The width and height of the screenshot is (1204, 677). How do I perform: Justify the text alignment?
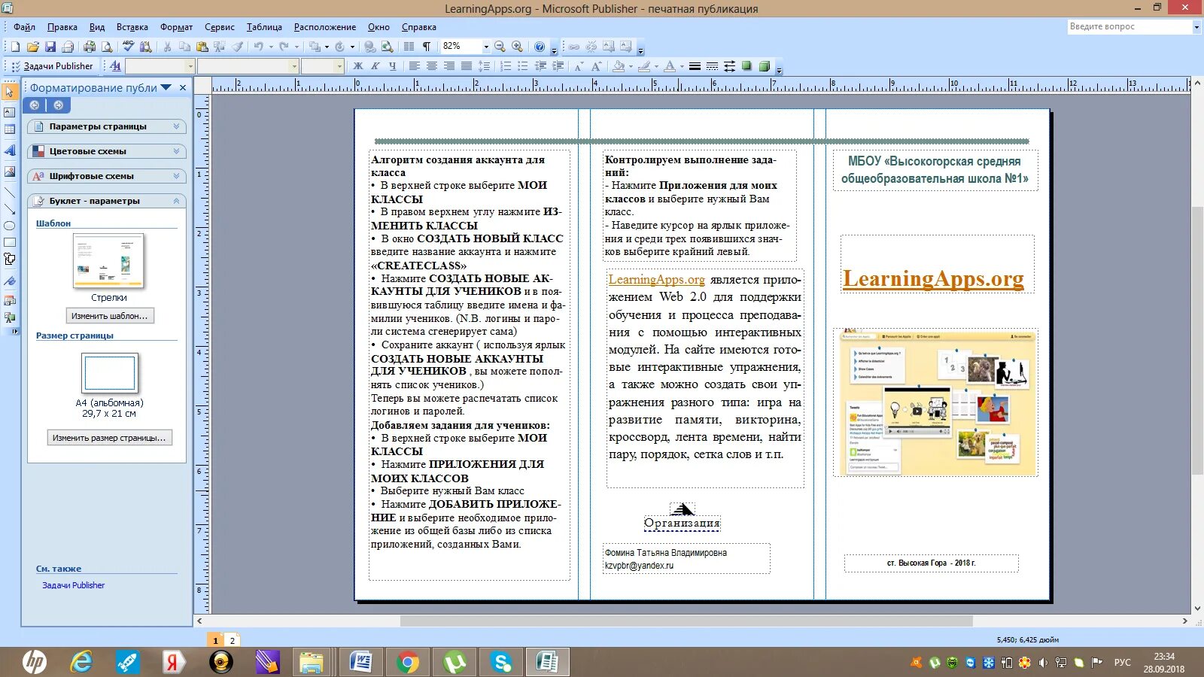point(466,66)
